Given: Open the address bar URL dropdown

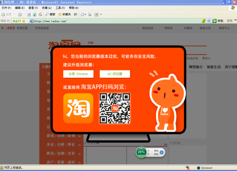Looking at the screenshot, I should [x=209, y=21].
